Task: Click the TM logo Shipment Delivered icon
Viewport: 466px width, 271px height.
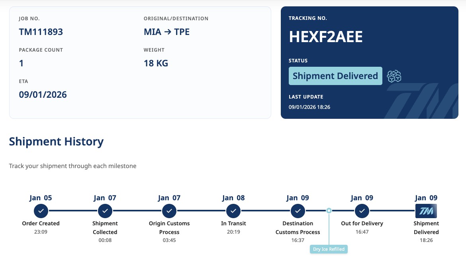Action: 426,211
